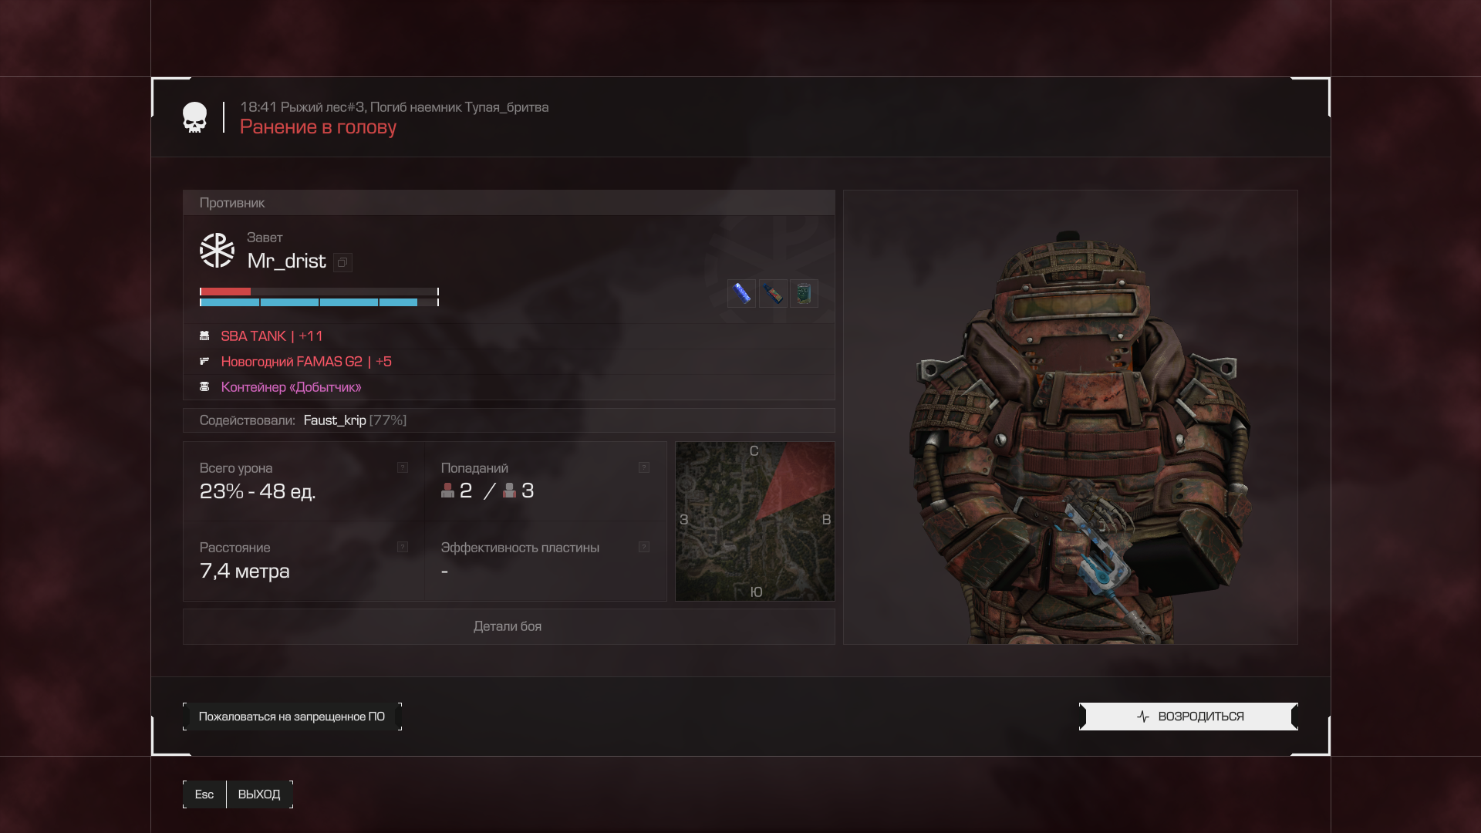Click the minimap with red cone

[754, 521]
